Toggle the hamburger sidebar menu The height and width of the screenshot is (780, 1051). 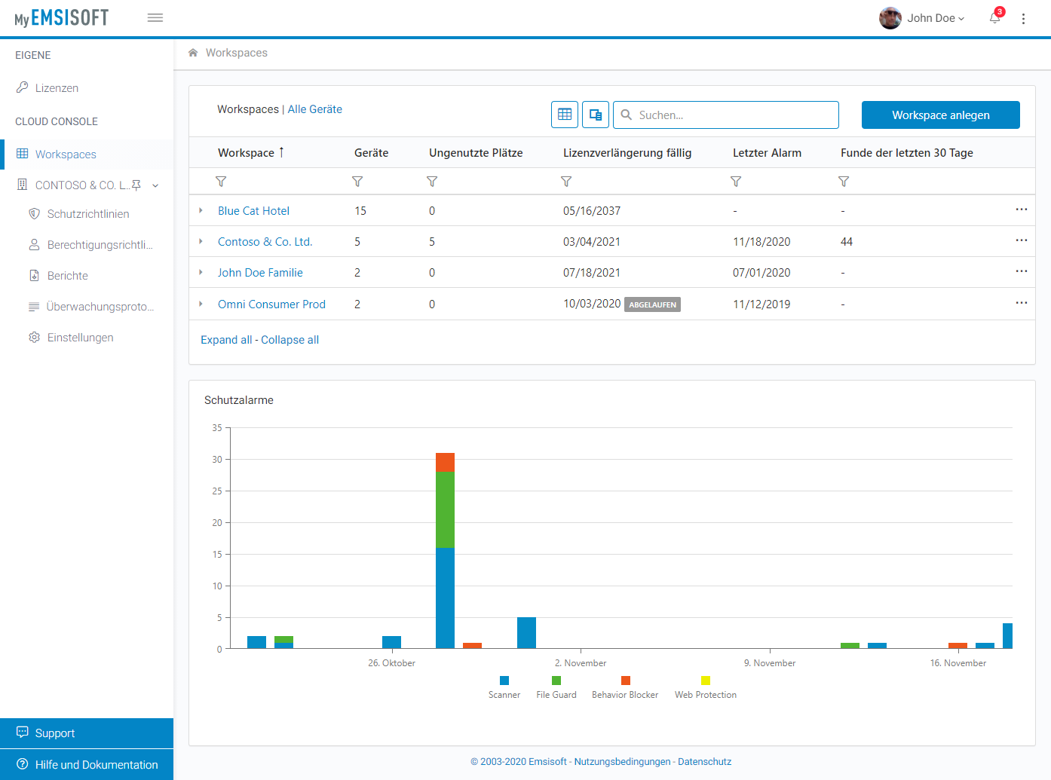click(155, 17)
